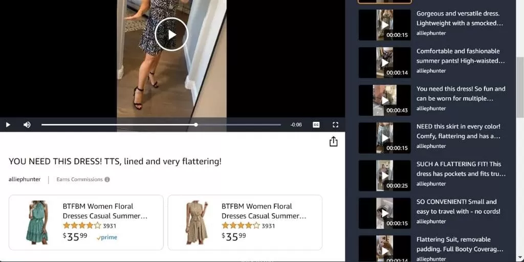Play the 'Gorgeous and versatile dress' video
This screenshot has height=262, width=524.
click(x=385, y=25)
